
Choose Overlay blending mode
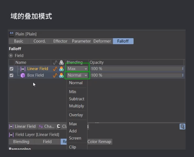pos(76,115)
